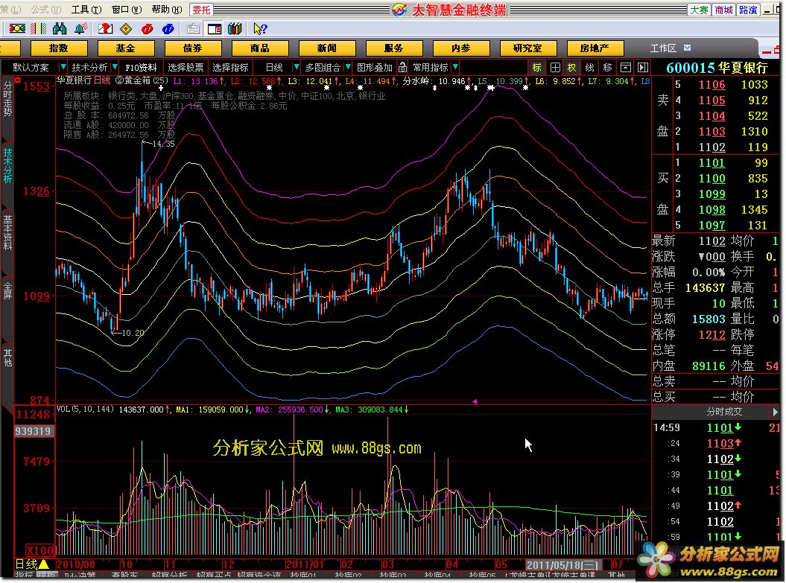Toggle the 权 rights adjustment button
This screenshot has height=583, width=786.
tap(572, 68)
